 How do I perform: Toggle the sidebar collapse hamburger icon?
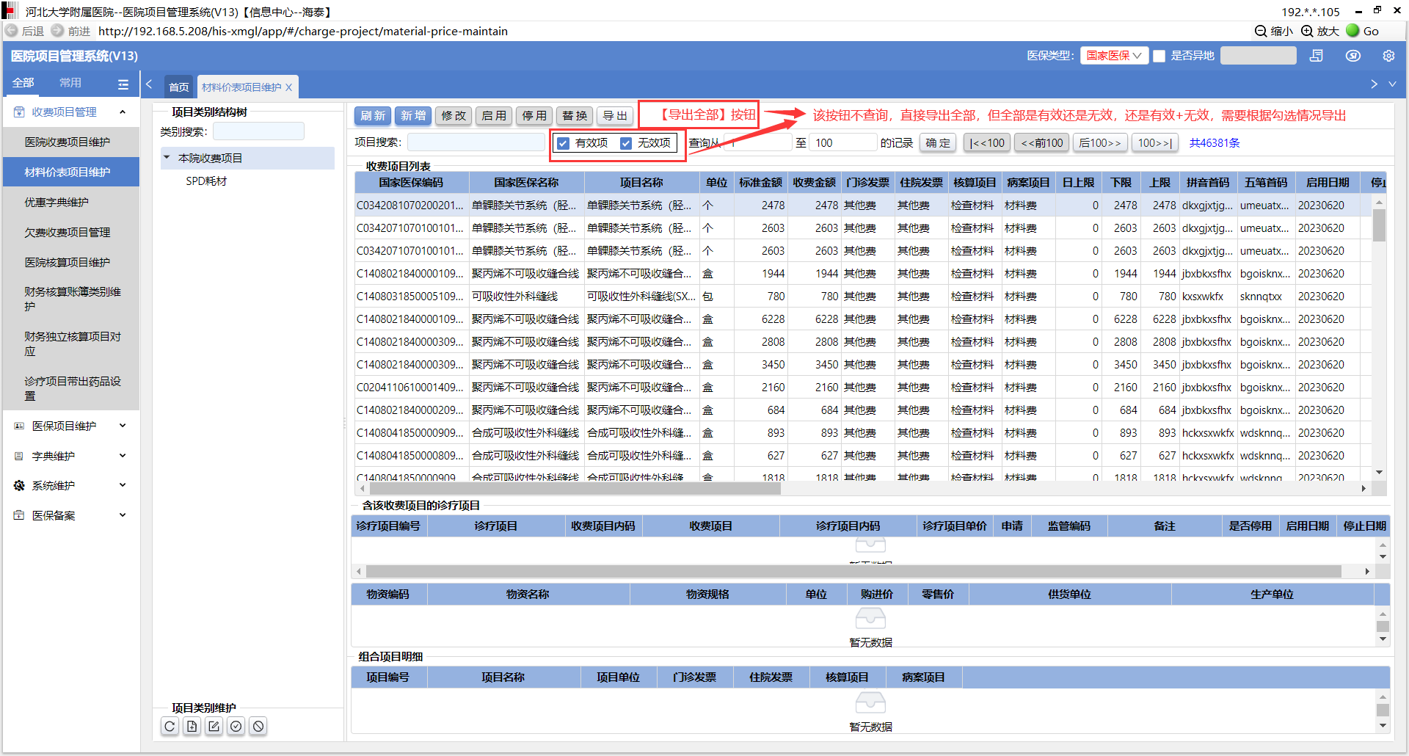[x=123, y=84]
